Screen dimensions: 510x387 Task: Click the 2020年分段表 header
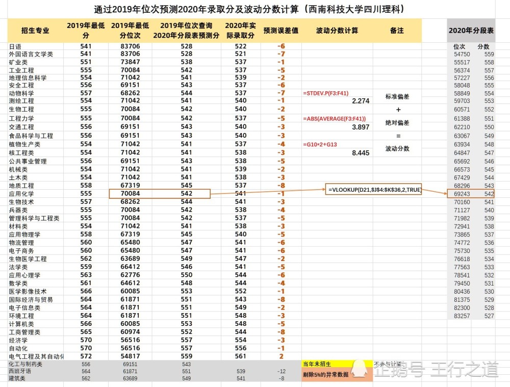coord(471,31)
